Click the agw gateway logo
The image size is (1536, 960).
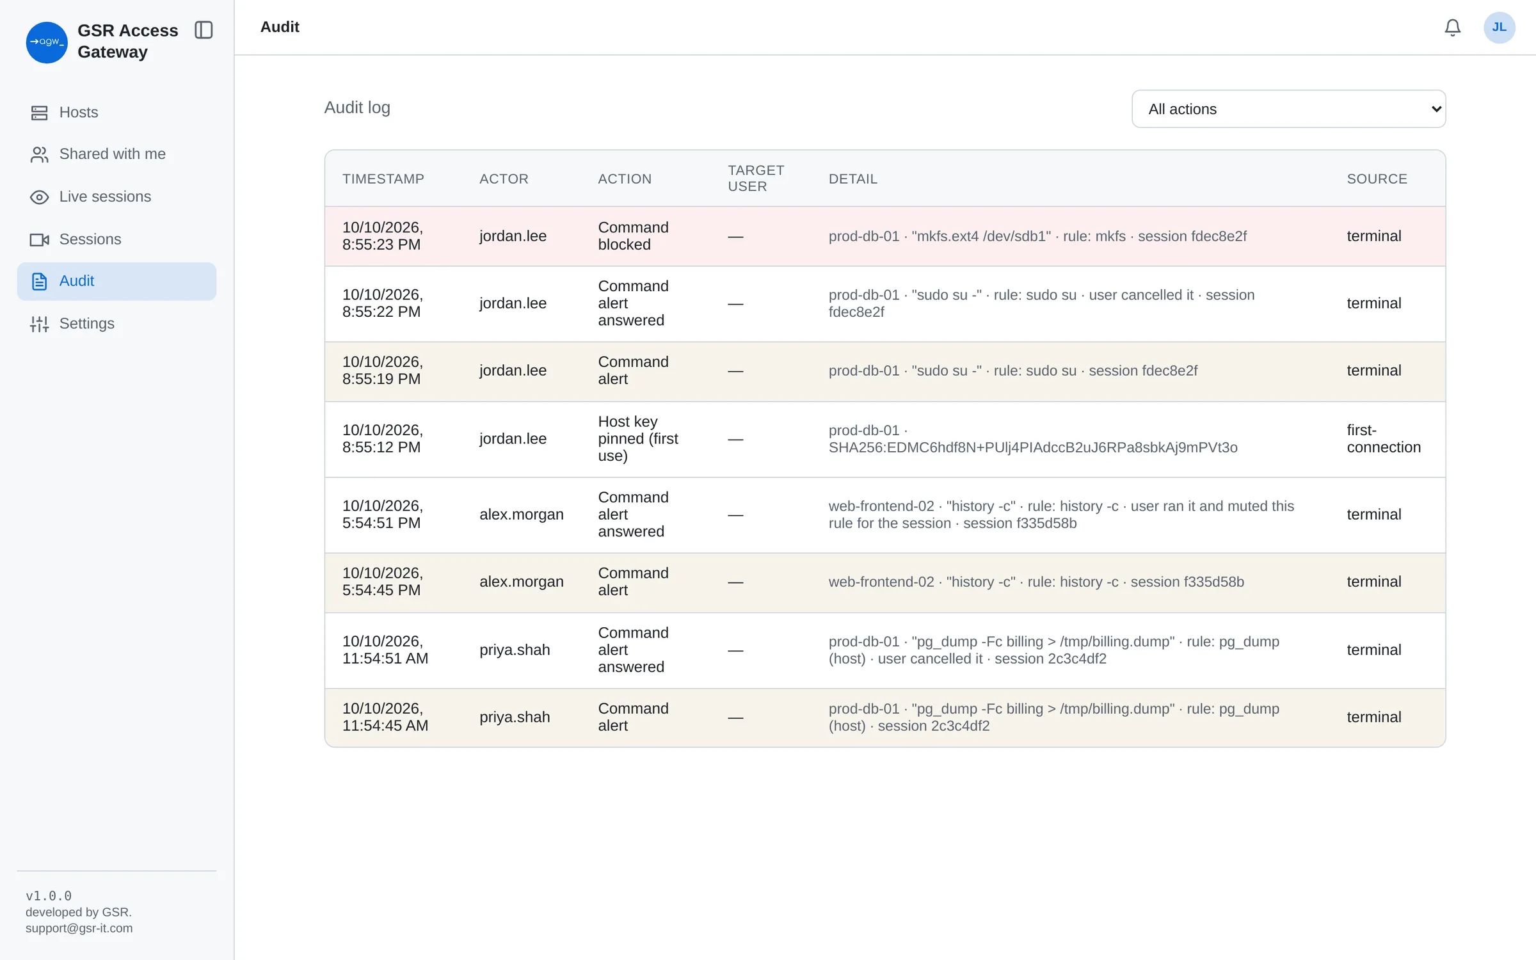[47, 42]
